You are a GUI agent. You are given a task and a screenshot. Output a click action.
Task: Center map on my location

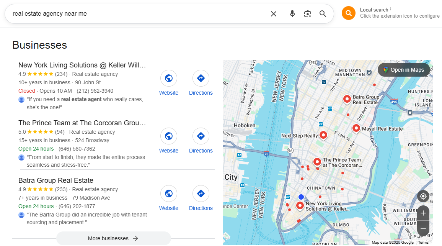pyautogui.click(x=423, y=197)
